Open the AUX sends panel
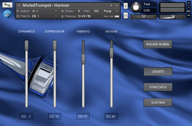 [189, 11]
